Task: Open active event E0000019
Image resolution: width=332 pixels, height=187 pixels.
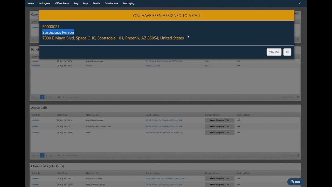Action: [x=36, y=133]
